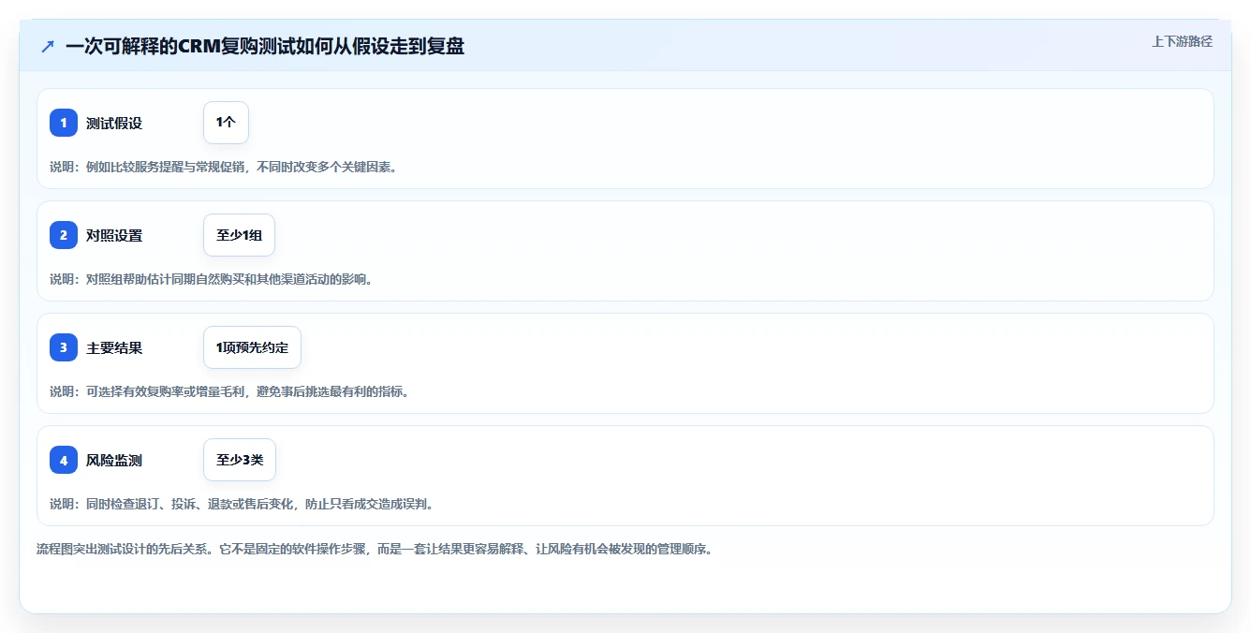
Task: Click the "1项预先约定" value pill
Action: coord(252,347)
